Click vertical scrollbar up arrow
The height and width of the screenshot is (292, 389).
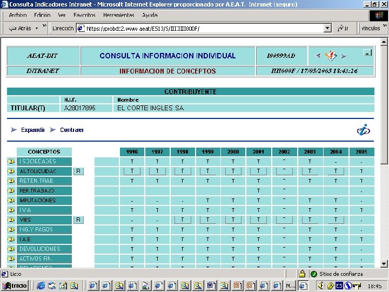[x=384, y=42]
